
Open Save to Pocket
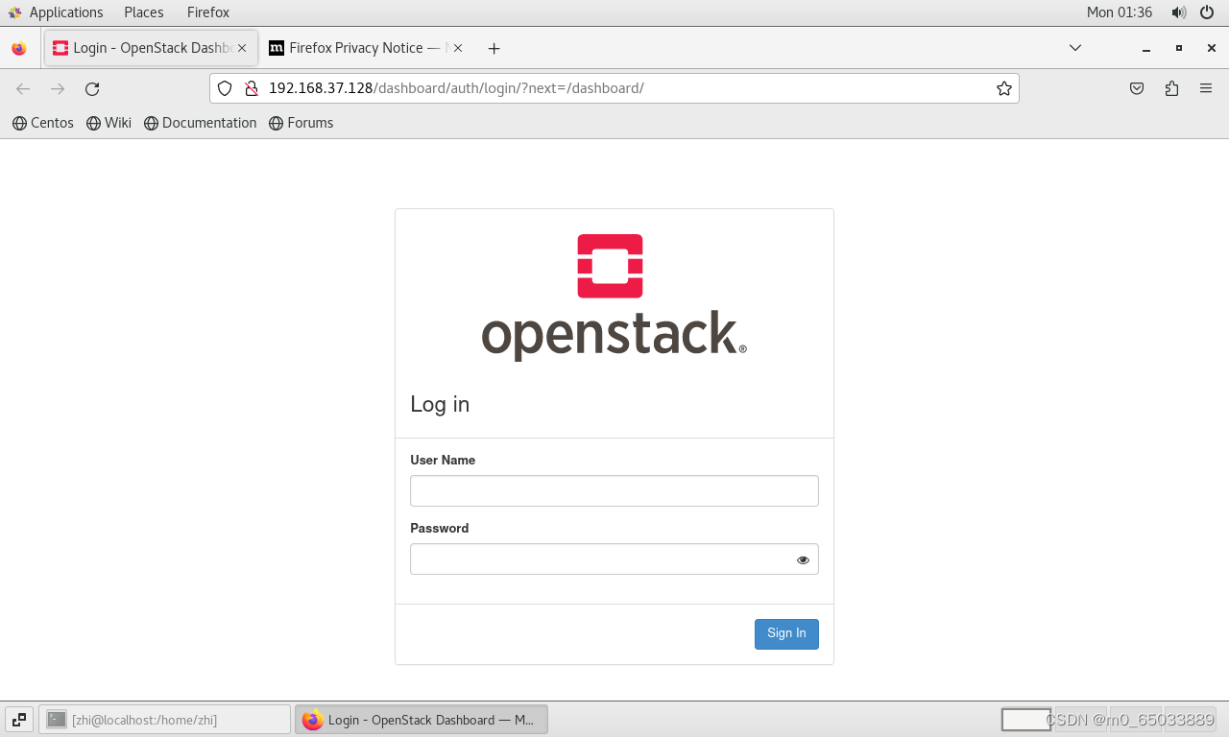(1137, 88)
